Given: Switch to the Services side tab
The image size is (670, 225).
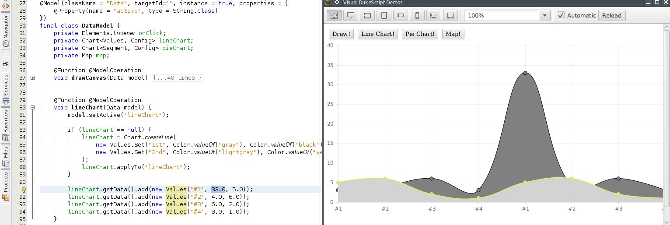Looking at the screenshot, I should pyautogui.click(x=6, y=89).
